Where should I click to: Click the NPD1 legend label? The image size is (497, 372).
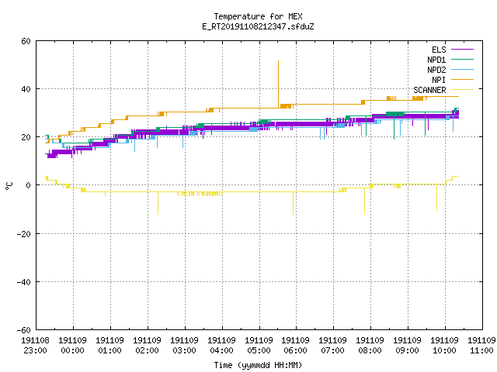click(436, 60)
